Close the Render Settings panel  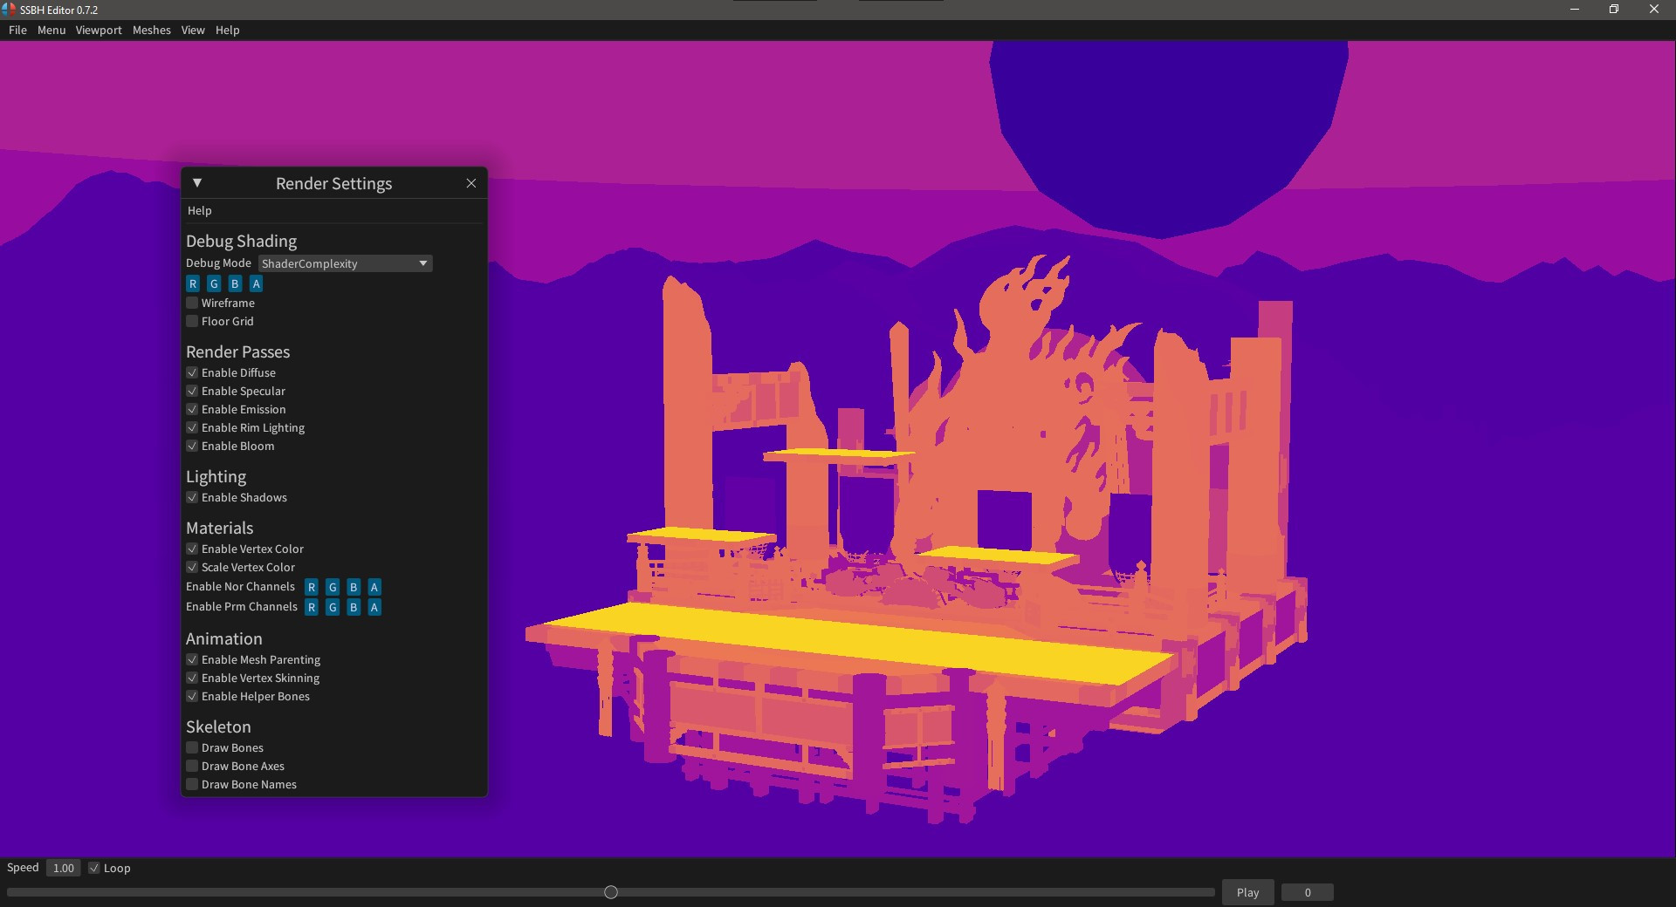click(471, 183)
